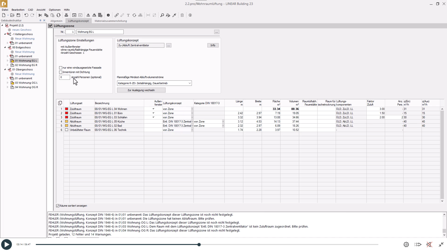This screenshot has height=251, width=447.
Task: Open the Optionen menu
Action: pyautogui.click(x=55, y=10)
